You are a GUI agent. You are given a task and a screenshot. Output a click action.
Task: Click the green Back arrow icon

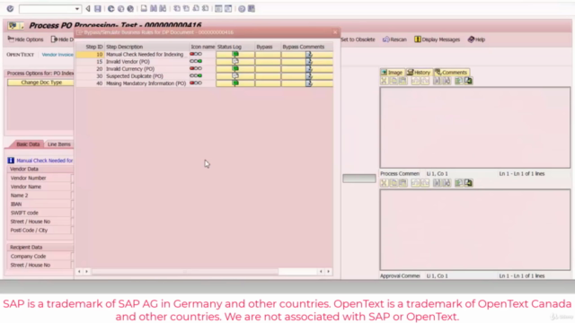pos(111,8)
